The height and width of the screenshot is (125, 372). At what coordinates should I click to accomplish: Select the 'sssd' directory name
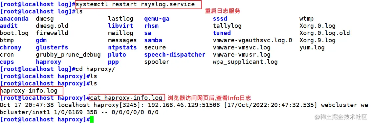(220, 19)
